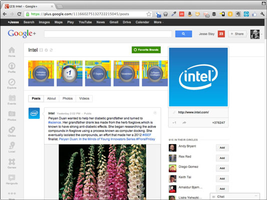The width and height of the screenshot is (267, 200).
Task: Click the thumbs-up extension icon
Action: (x=254, y=14)
